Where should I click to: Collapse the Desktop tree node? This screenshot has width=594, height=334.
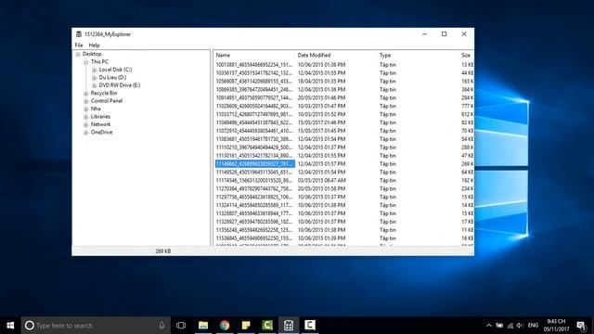click(x=78, y=54)
